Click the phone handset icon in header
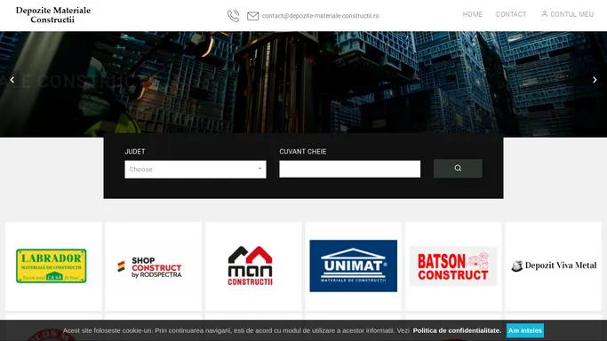 [x=233, y=16]
